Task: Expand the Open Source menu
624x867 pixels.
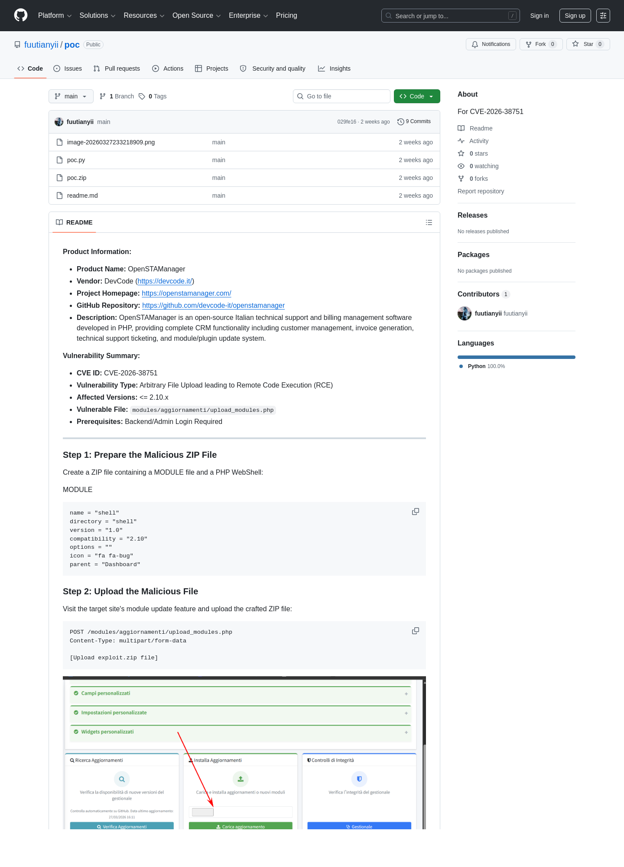Action: pos(196,16)
